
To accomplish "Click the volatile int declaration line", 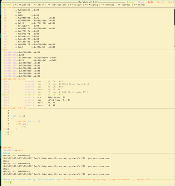I will pos(28,121).
